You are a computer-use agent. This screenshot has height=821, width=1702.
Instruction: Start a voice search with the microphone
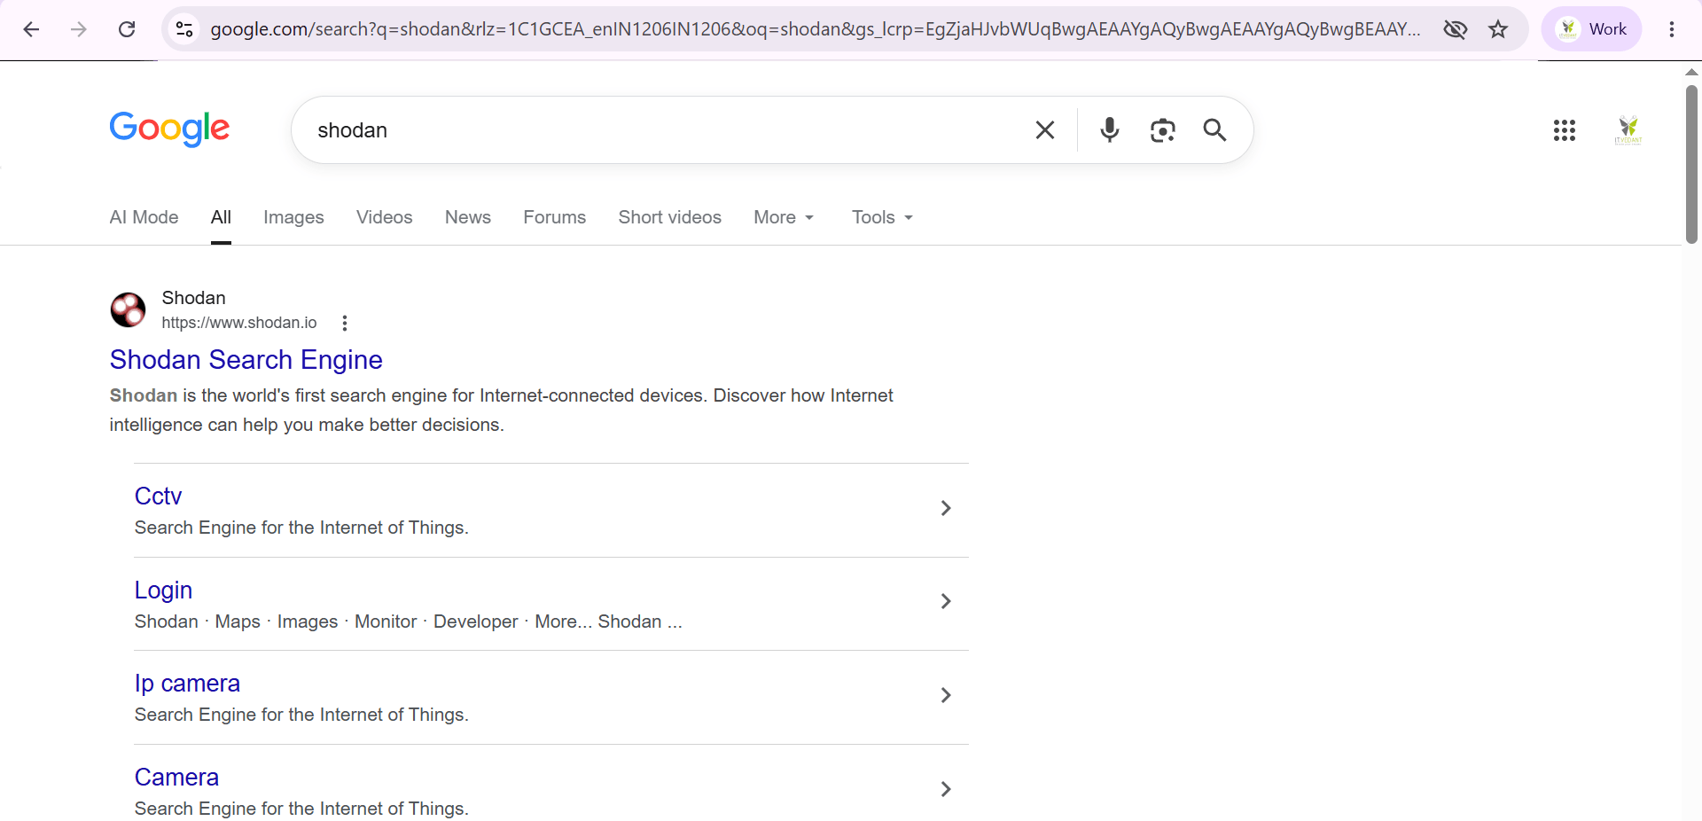(x=1109, y=130)
